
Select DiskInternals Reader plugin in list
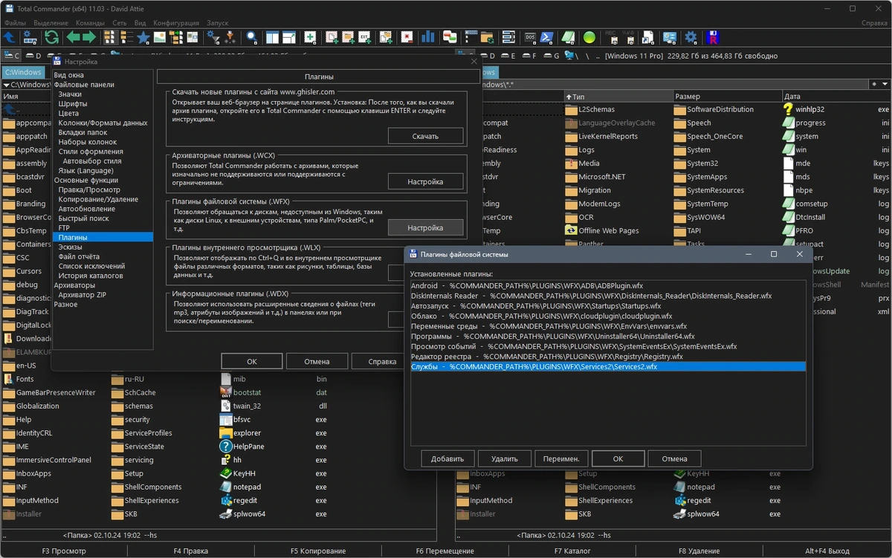[608, 296]
